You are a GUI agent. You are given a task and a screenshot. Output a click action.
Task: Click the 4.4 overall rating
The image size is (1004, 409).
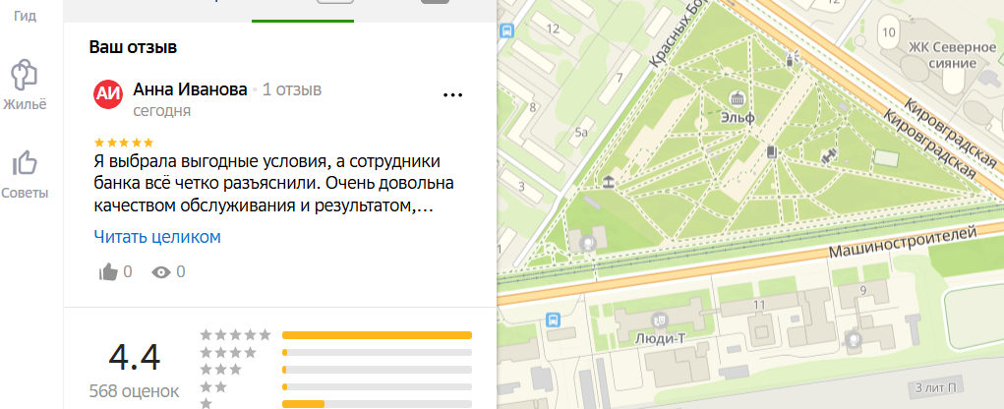point(134,357)
